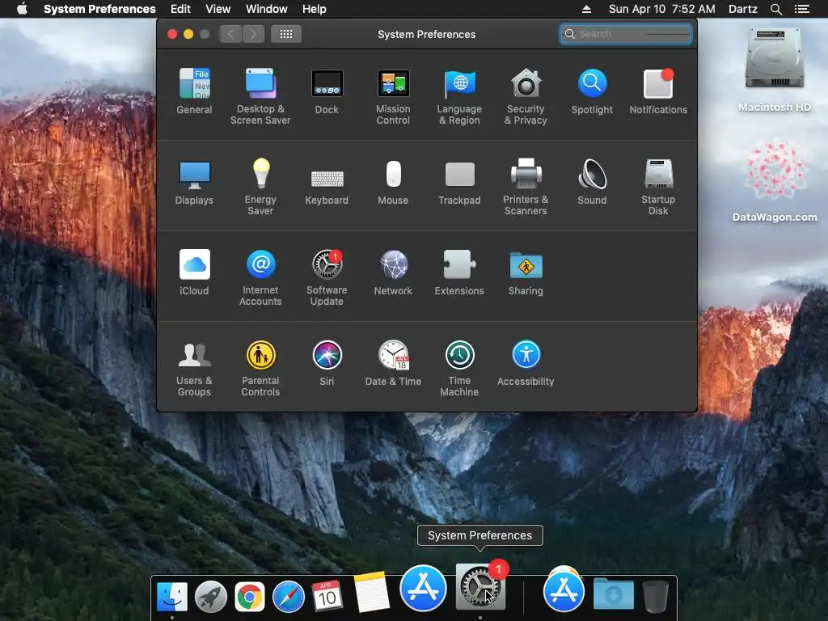This screenshot has width=828, height=621.
Task: Select the DataWagon.com desktop icon
Action: point(775,180)
